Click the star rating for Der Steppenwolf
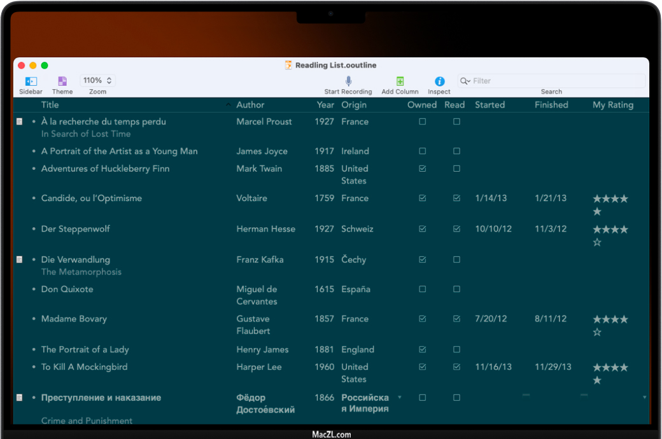The image size is (662, 439). pyautogui.click(x=610, y=235)
